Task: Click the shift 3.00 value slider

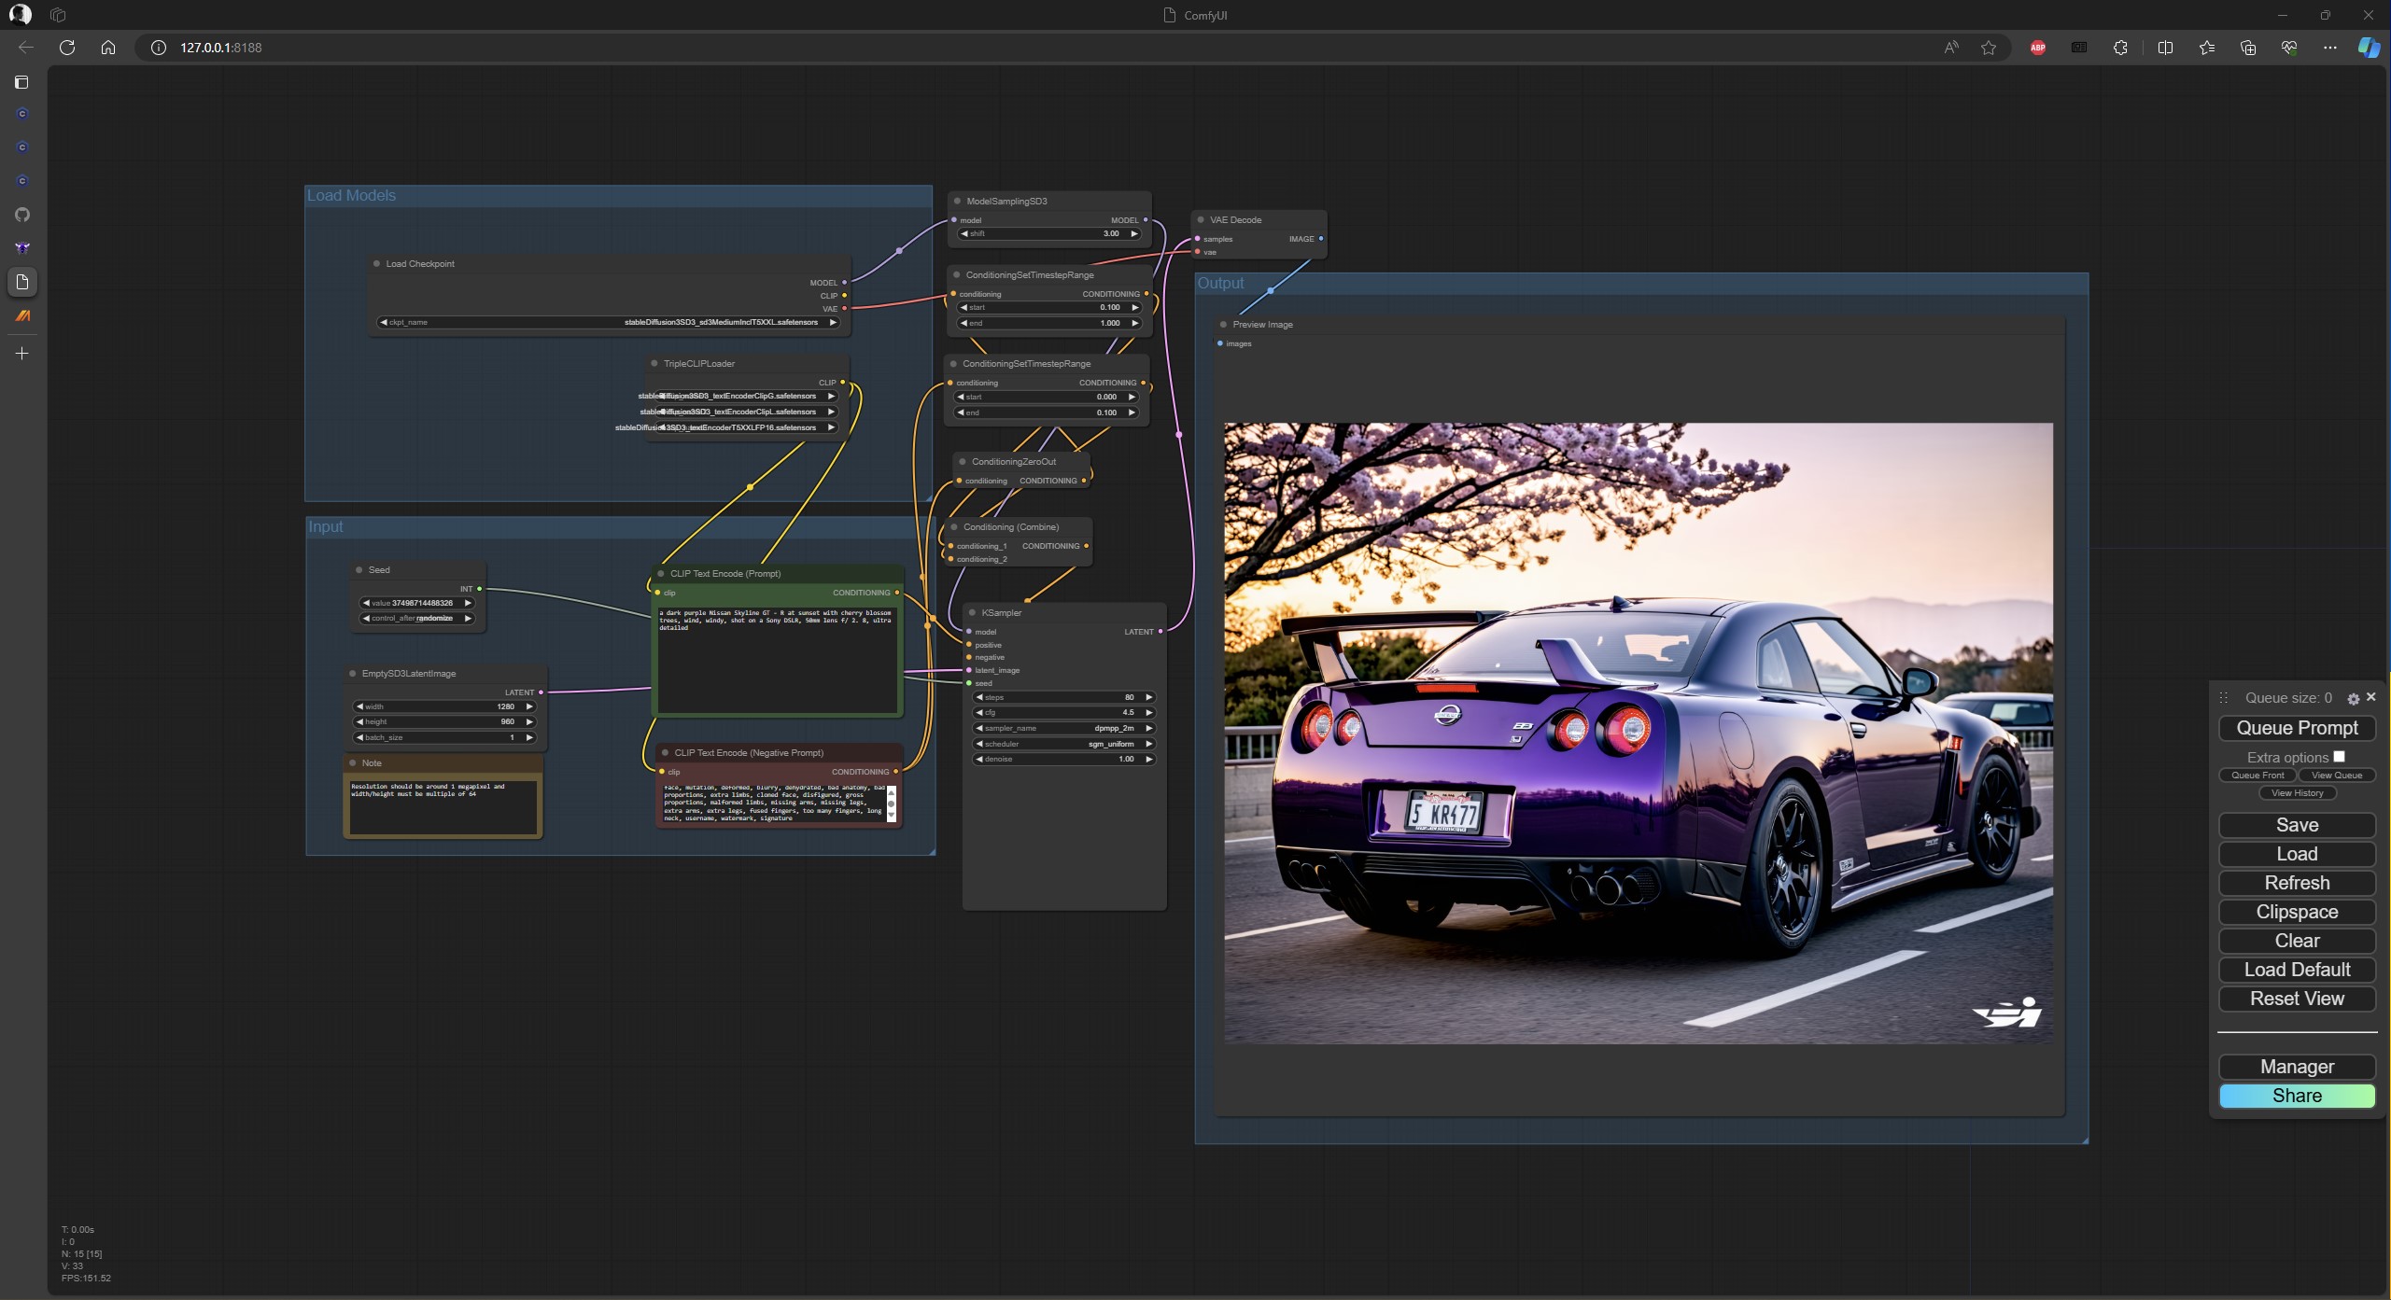Action: tap(1049, 234)
